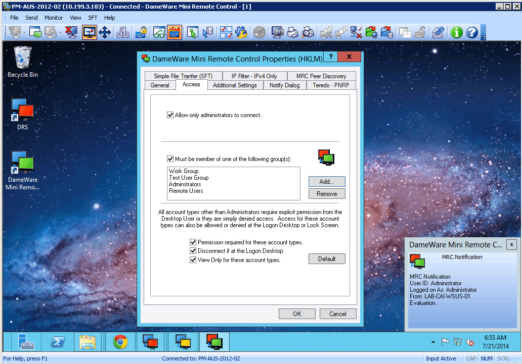Open dropdown arrow beside first monitor toolbar icon
522x364 pixels.
tap(24, 33)
